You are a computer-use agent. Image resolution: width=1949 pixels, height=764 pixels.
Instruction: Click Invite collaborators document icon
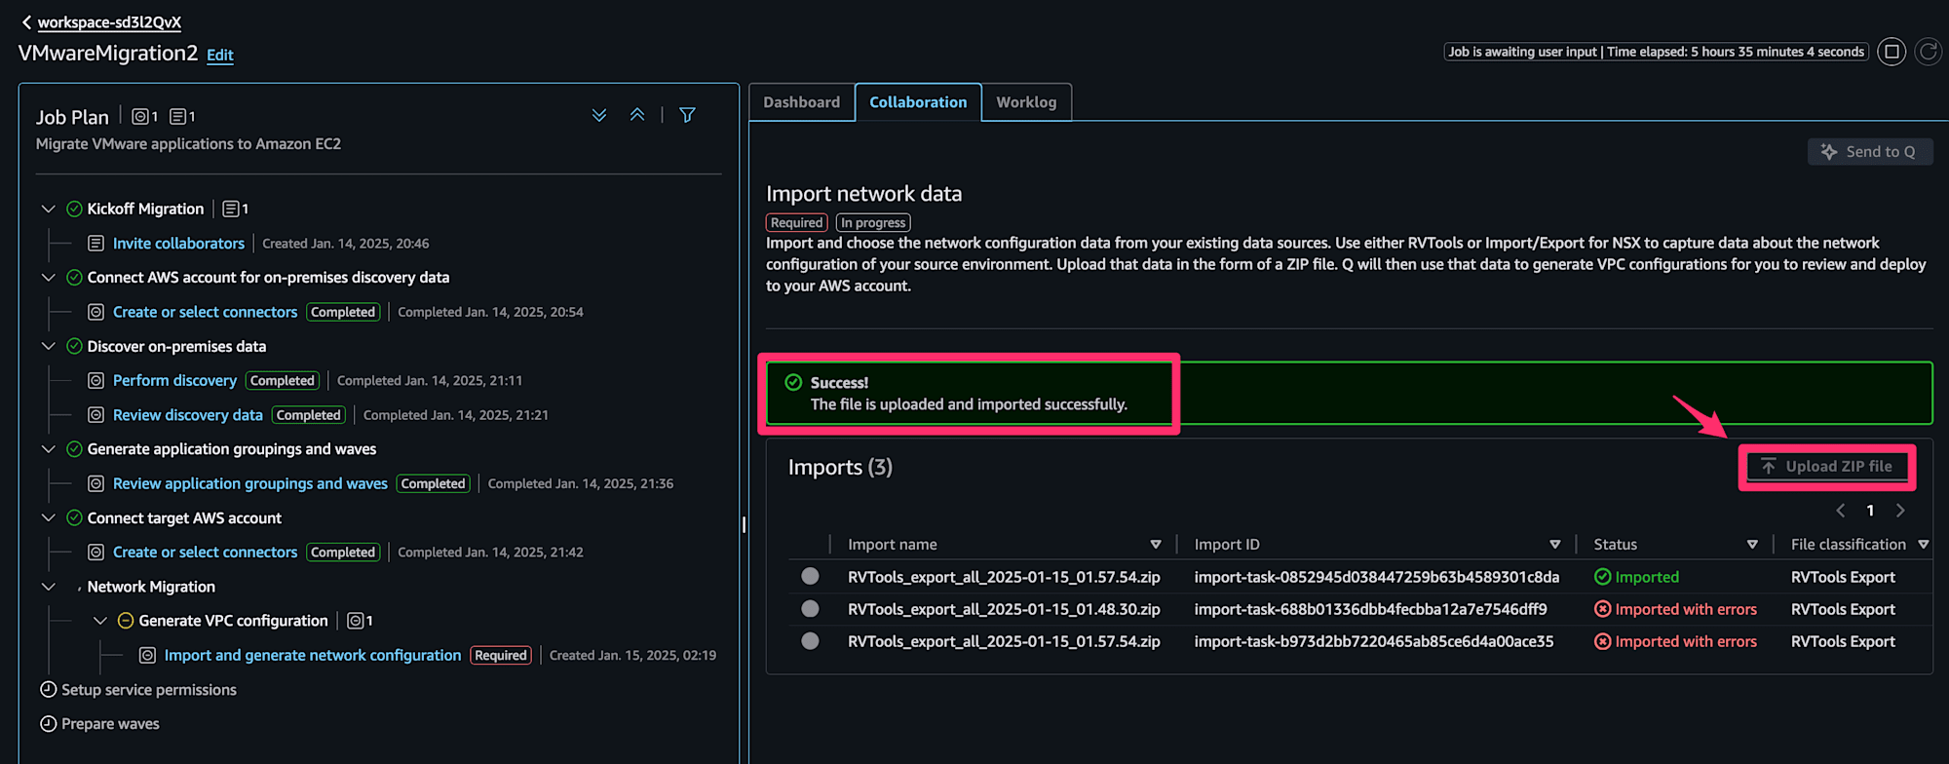click(96, 244)
